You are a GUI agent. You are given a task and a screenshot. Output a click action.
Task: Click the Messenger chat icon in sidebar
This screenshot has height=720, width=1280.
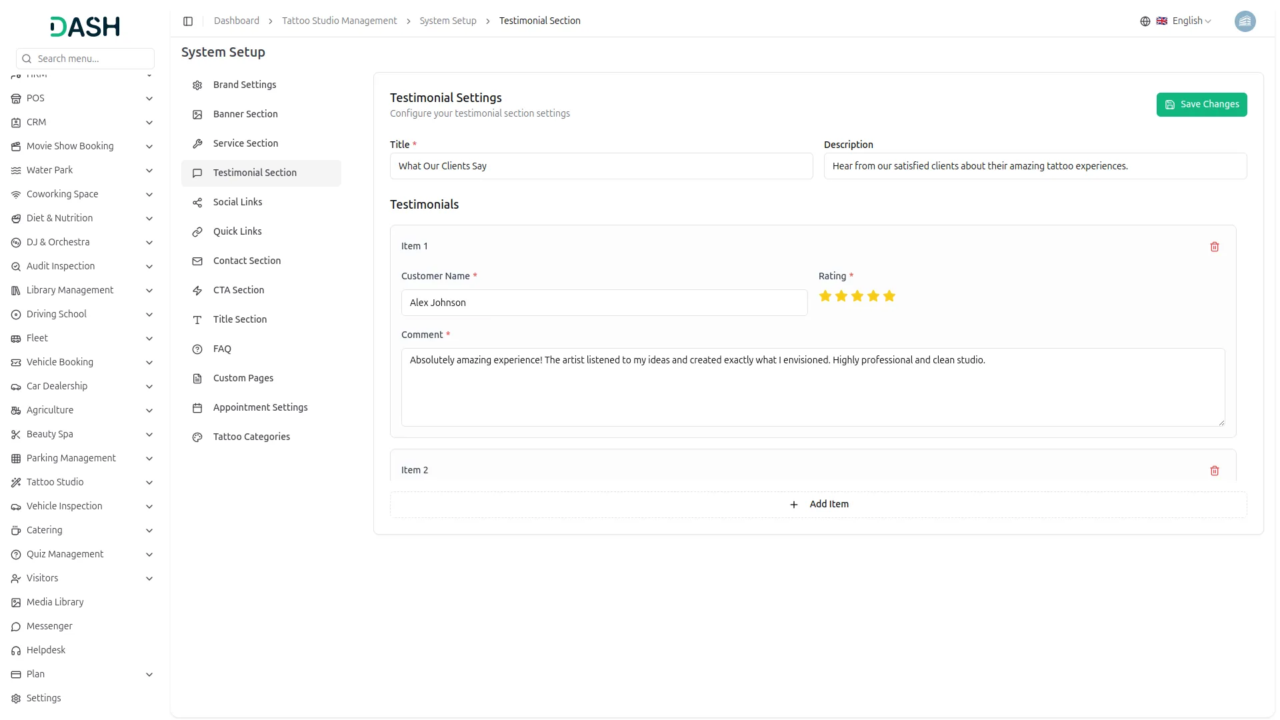pyautogui.click(x=16, y=627)
